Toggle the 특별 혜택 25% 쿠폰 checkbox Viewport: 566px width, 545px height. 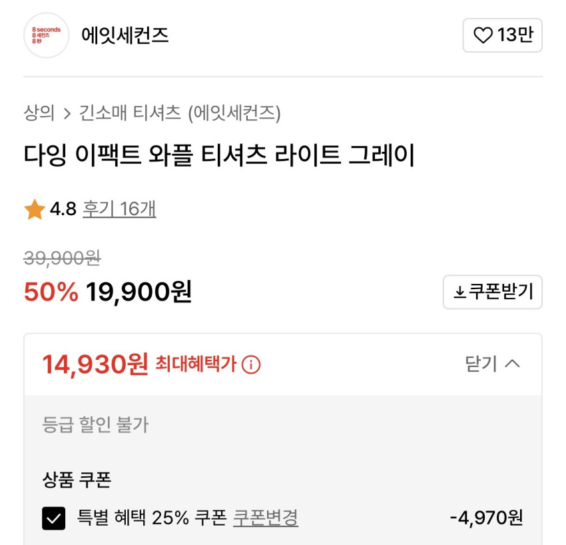[x=54, y=518]
